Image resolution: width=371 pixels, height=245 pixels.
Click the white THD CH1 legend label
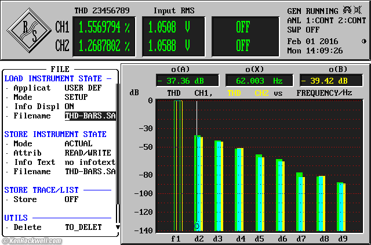tap(190, 93)
